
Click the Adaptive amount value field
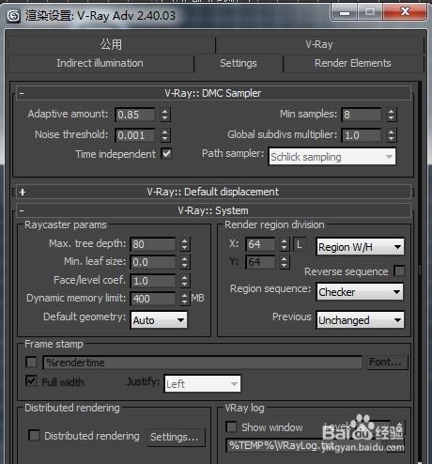tap(135, 115)
